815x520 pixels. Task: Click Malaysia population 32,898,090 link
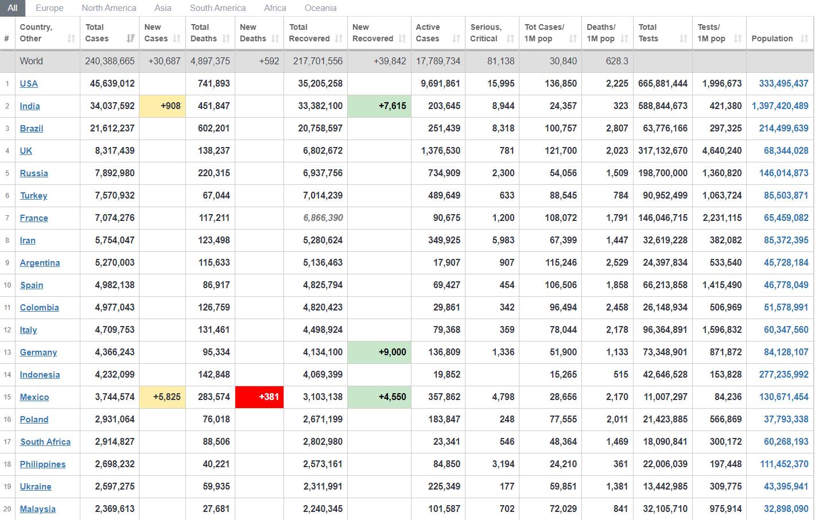tap(786, 509)
